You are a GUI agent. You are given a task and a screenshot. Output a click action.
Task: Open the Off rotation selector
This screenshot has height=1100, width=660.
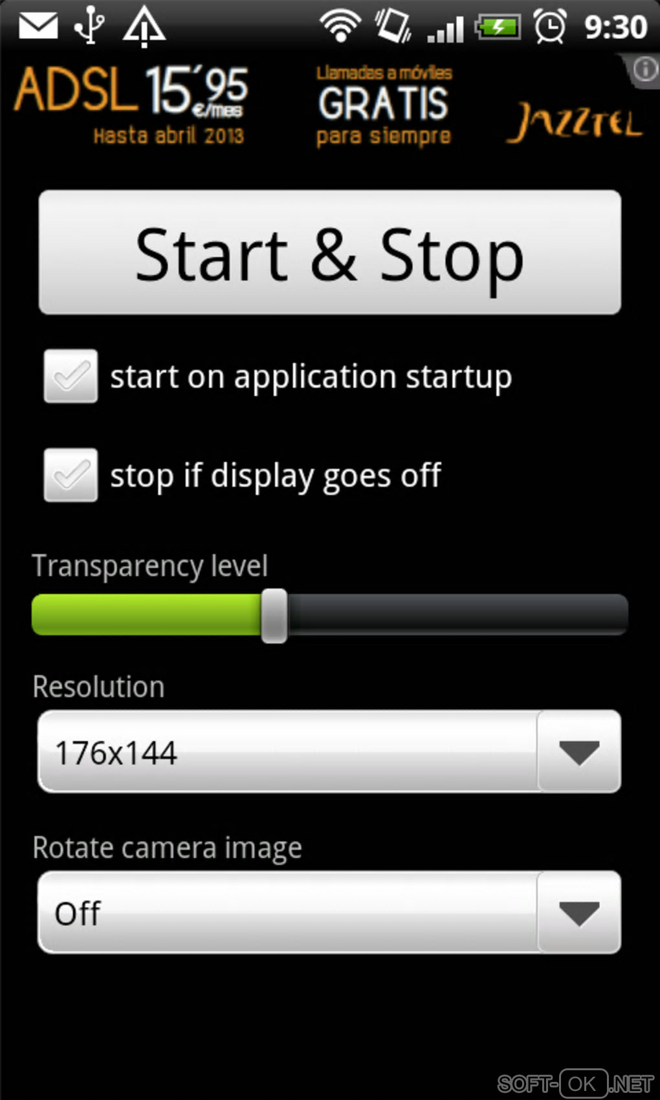[329, 912]
